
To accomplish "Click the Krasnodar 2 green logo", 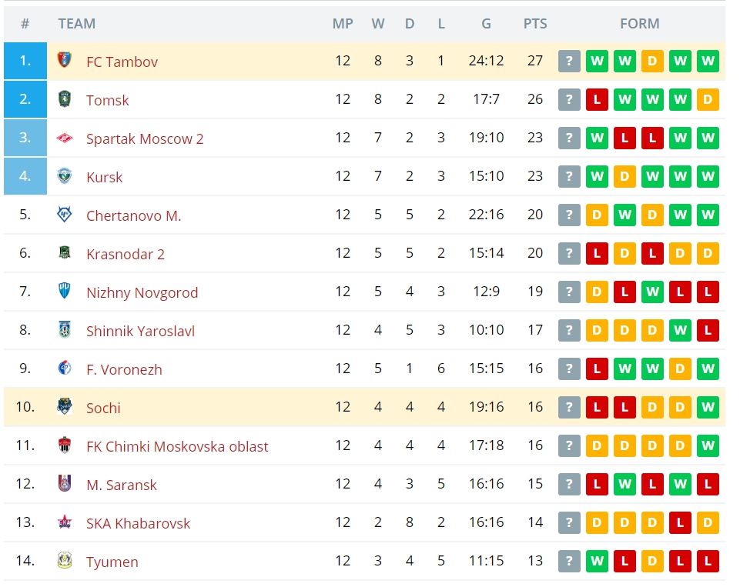I will 65,252.
